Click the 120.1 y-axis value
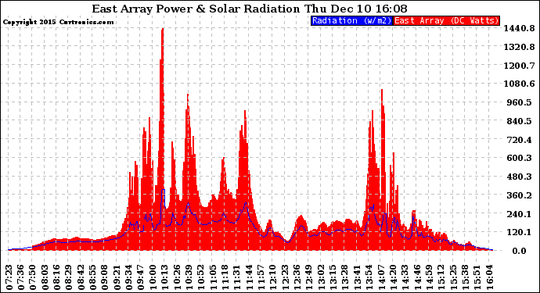The width and height of the screenshot is (540, 293). (519, 232)
